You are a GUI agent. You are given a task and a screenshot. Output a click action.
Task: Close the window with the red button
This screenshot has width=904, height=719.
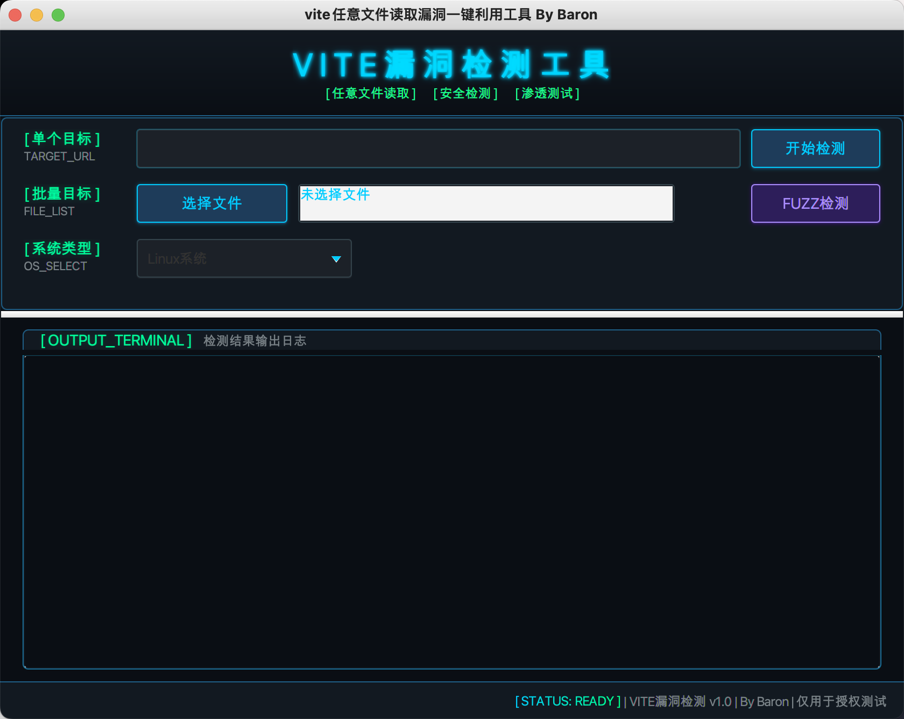(x=15, y=15)
